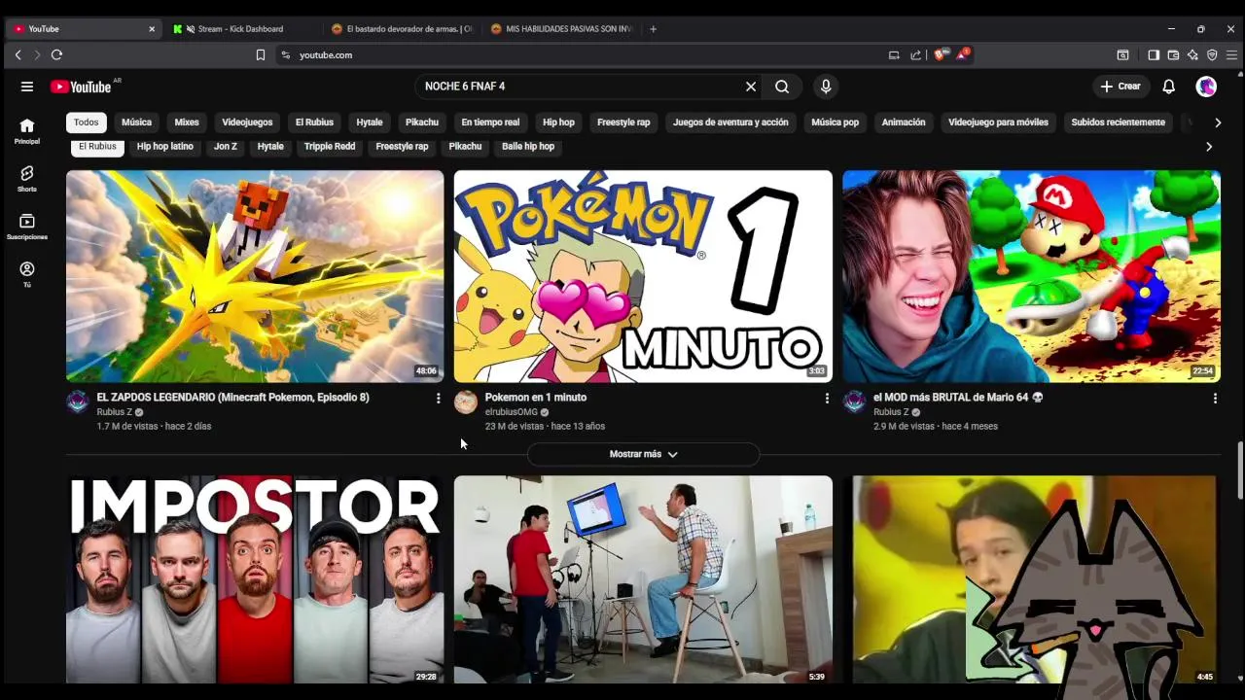Click the magnifier search button
The width and height of the screenshot is (1245, 700).
tap(782, 87)
